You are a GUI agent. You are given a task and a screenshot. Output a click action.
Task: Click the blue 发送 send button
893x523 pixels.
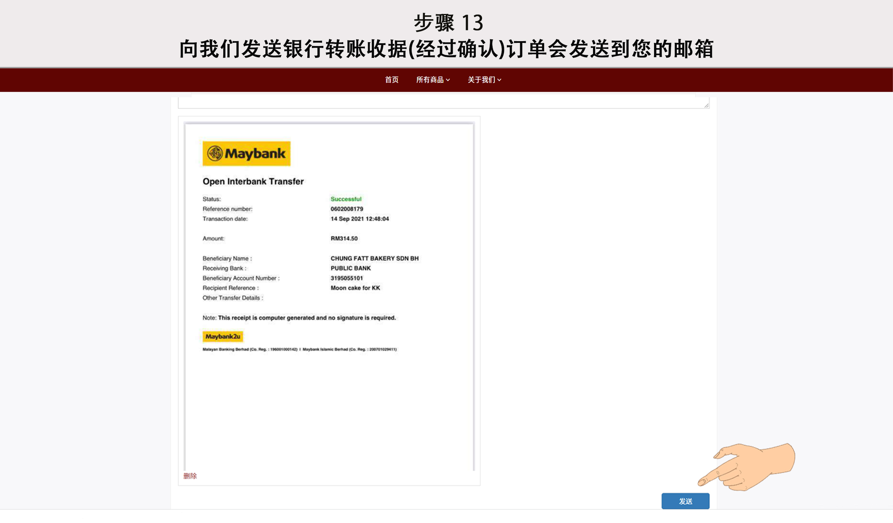pos(685,501)
